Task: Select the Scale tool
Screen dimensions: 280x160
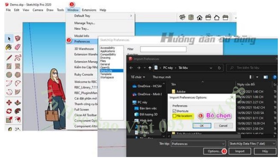Action: 9,119
